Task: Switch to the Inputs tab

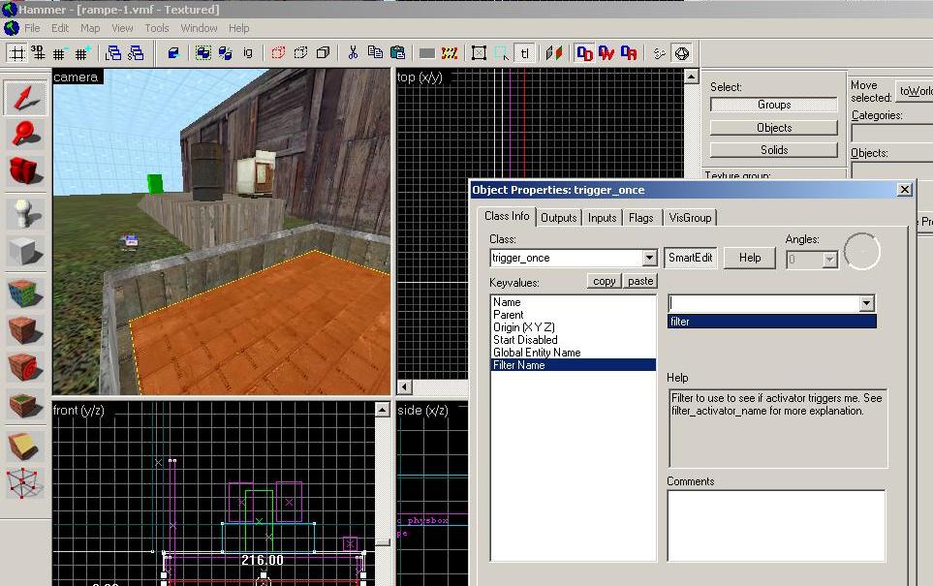Action: 603,218
